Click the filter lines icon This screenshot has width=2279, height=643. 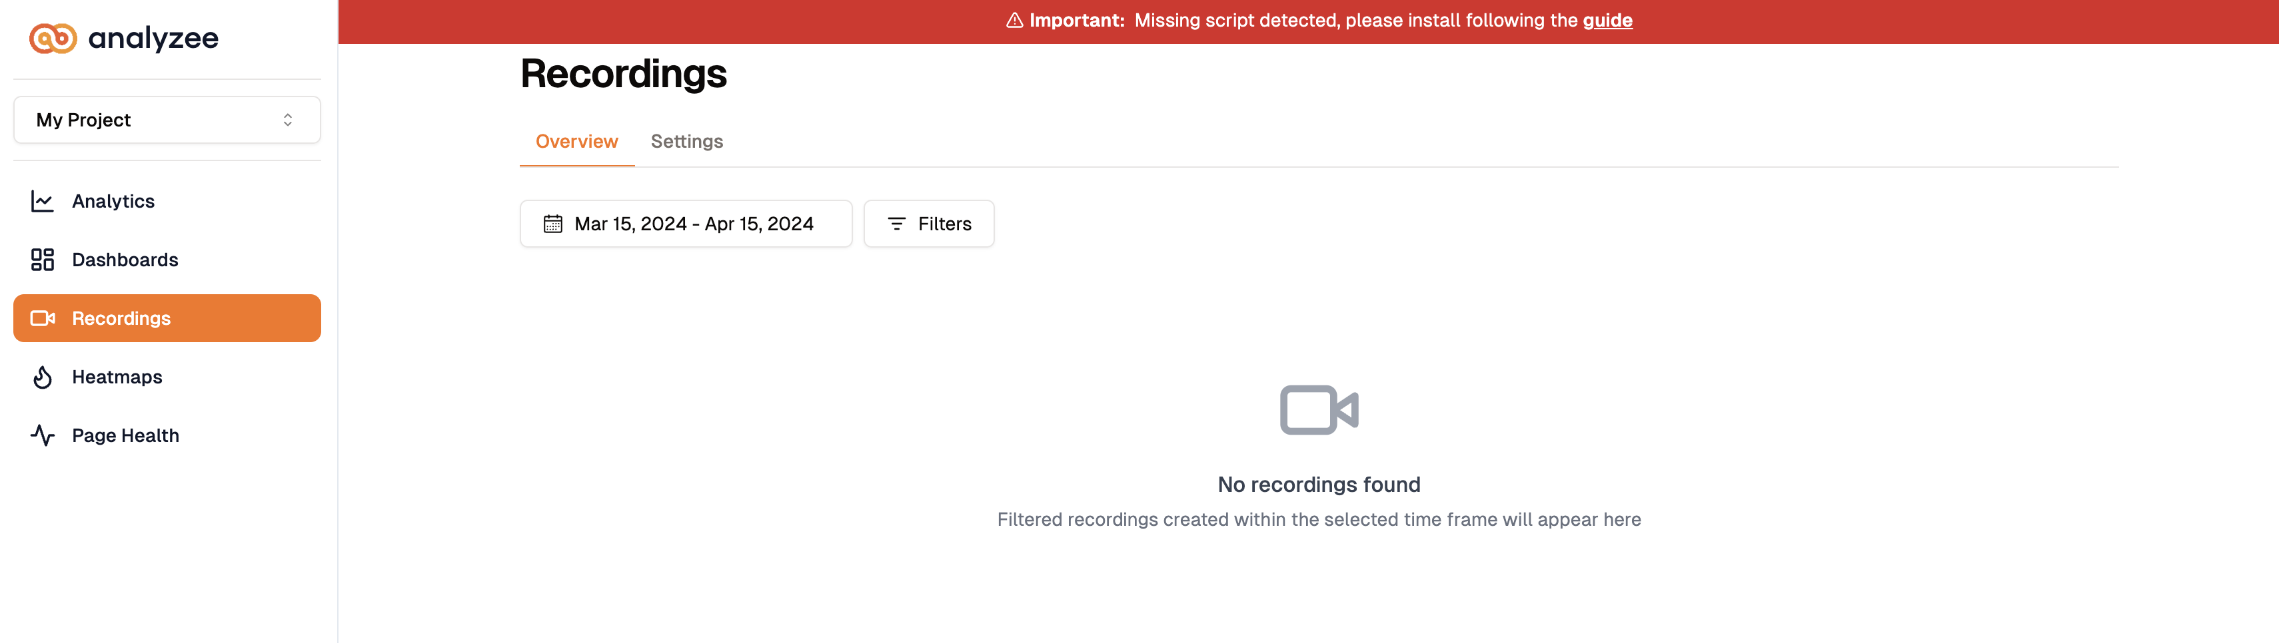click(x=896, y=224)
